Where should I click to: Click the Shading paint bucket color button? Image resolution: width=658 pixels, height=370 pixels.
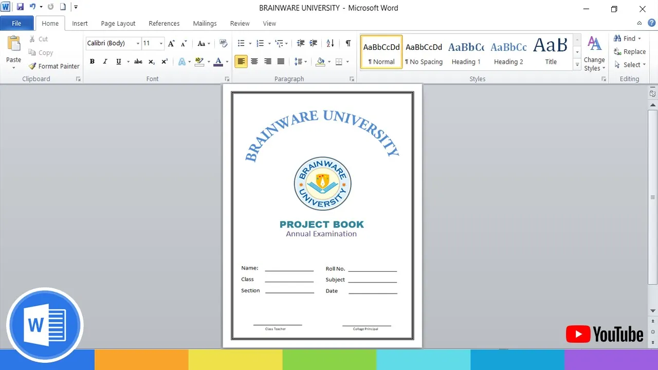320,62
